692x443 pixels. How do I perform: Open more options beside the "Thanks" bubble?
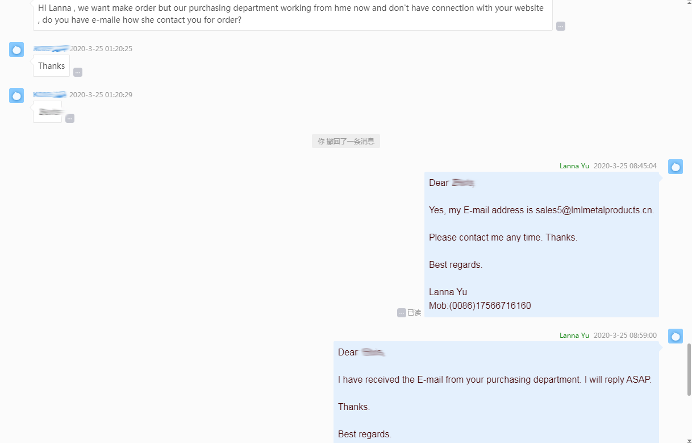(x=78, y=72)
